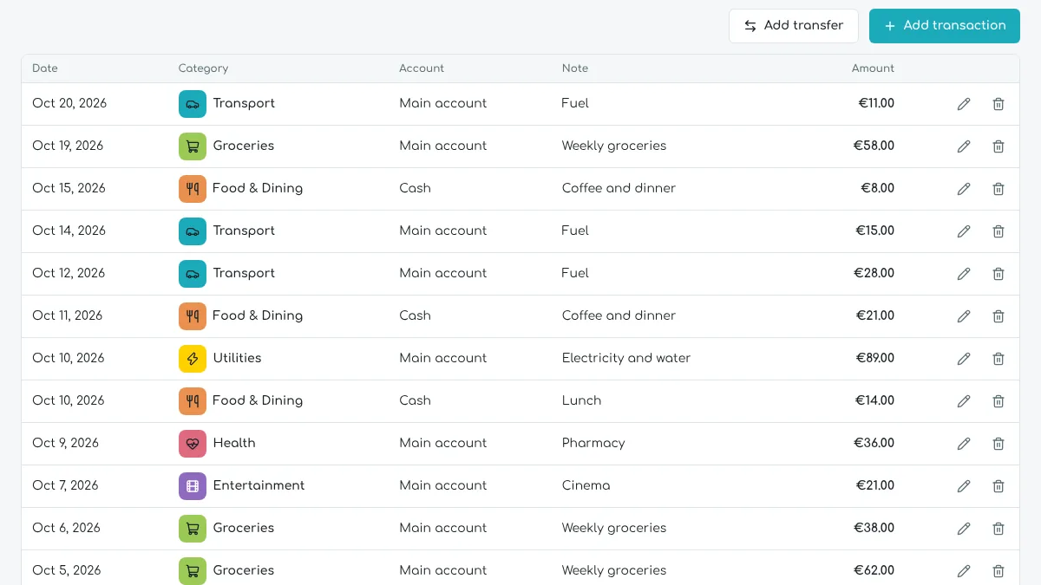
Task: Edit the Lunch transaction
Action: pos(964,401)
